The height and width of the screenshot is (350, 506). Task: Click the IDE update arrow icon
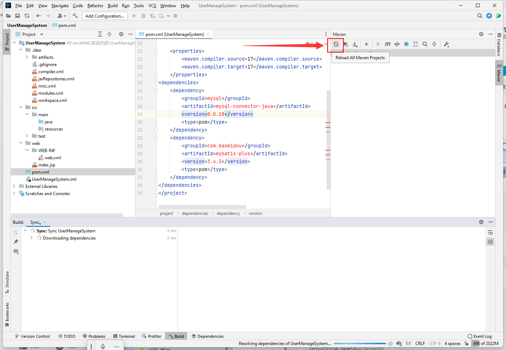pyautogui.click(x=489, y=16)
